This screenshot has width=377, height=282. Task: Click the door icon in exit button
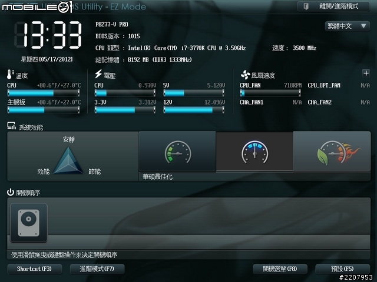coord(306,6)
